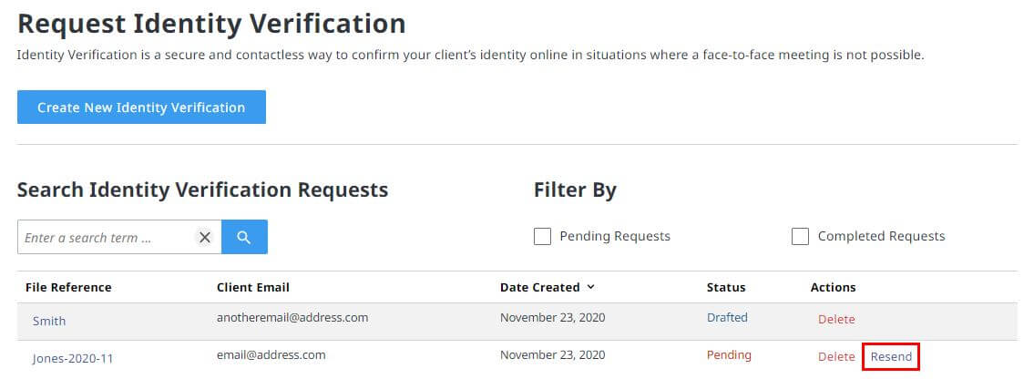The width and height of the screenshot is (1034, 379).
Task: Click the Date Created column header
Action: click(x=540, y=287)
